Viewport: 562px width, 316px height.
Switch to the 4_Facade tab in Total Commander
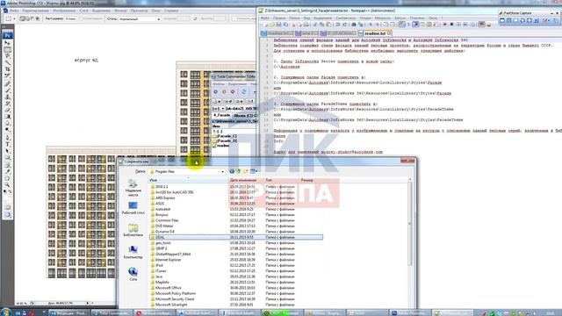(222, 115)
